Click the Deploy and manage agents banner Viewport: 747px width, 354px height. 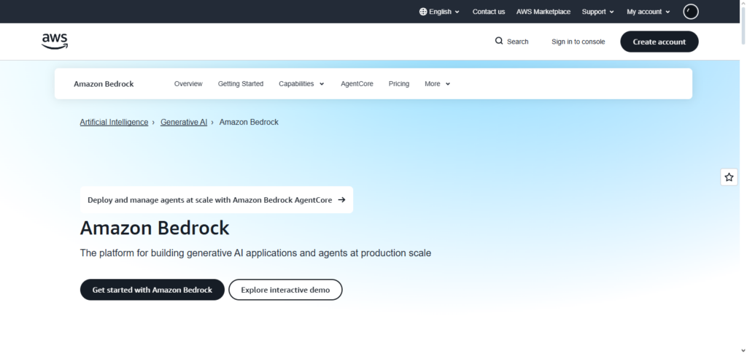click(217, 200)
